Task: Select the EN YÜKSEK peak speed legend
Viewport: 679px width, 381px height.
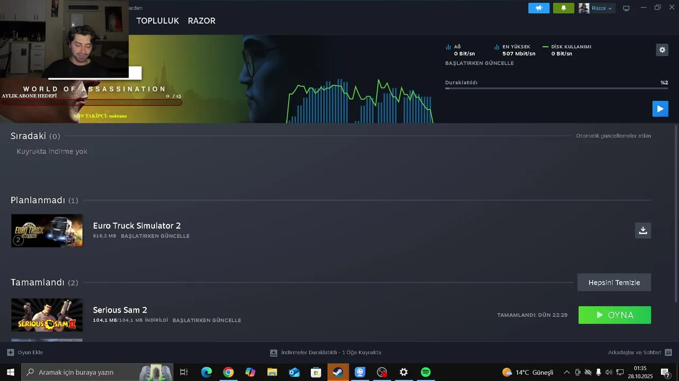Action: [x=515, y=50]
